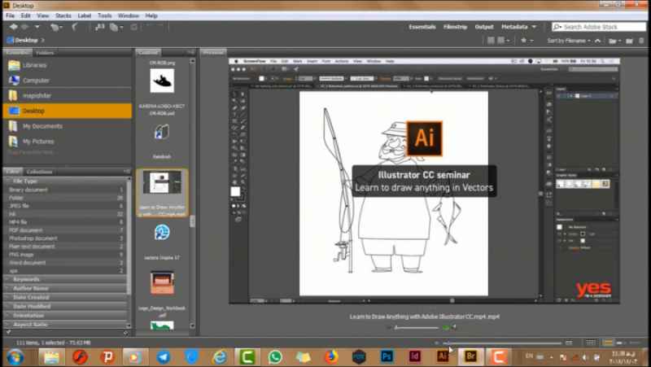Screen dimensions: 651x367
Task: Click the return boomerang icon in toolbar
Action: tap(74, 27)
